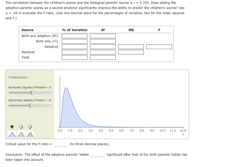This screenshot has width=230, height=167.
Task: Adjust the Denominator Degrees of Freedom slider
Action: (30, 105)
